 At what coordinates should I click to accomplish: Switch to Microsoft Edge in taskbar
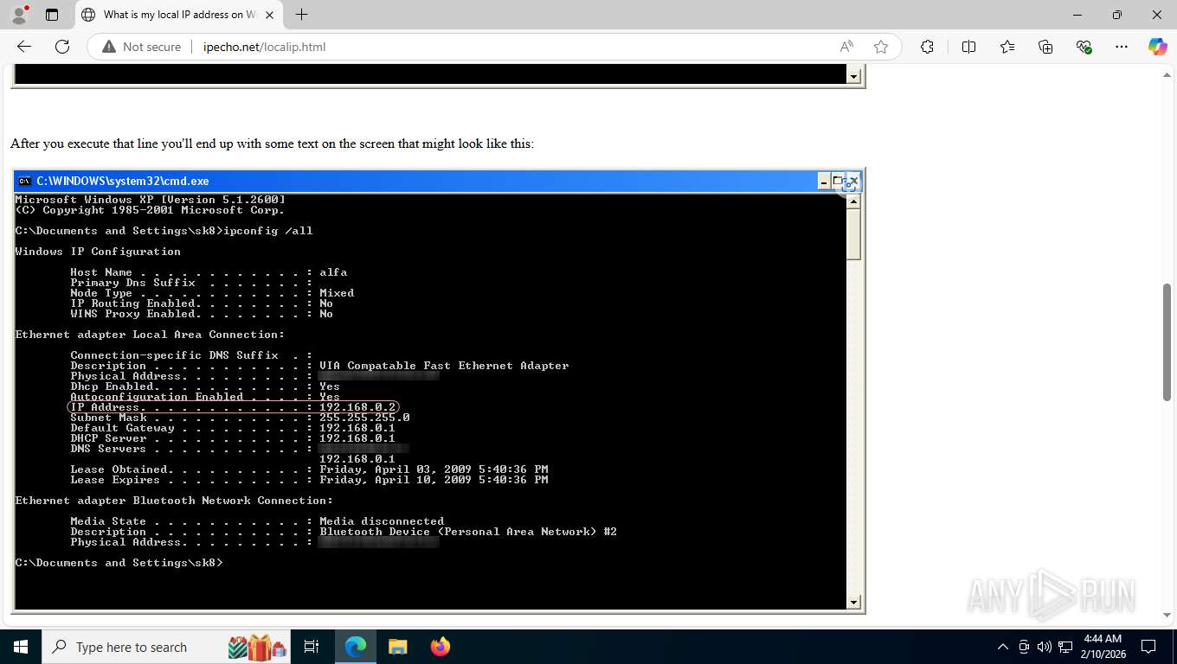(x=356, y=647)
